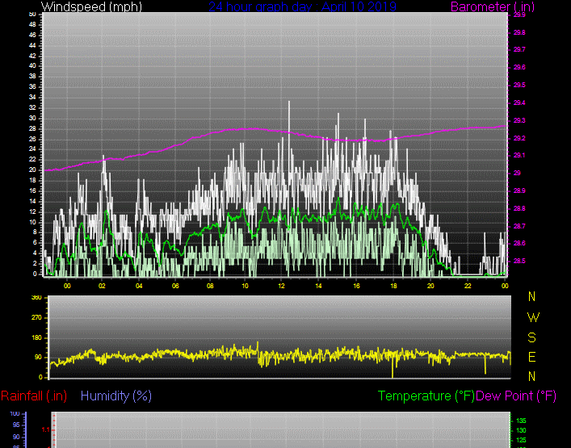Click the barometer scale value 29.5
Screen dimensions: 571x448
(519, 85)
